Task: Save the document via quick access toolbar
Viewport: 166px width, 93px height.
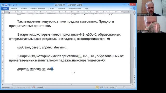Action: [x=6, y=5]
